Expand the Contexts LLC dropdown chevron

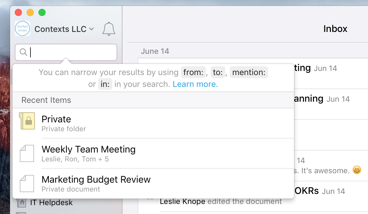click(x=91, y=29)
